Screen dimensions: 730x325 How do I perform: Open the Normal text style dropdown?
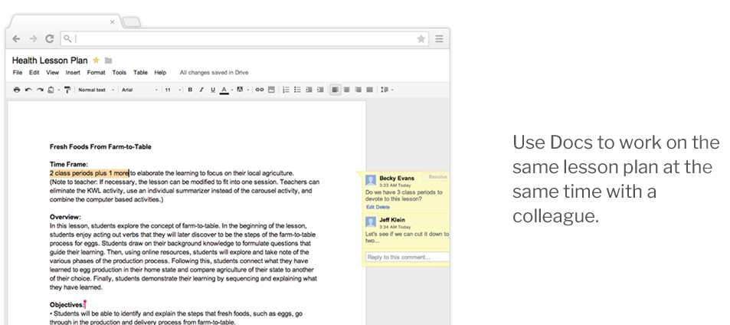pos(95,90)
